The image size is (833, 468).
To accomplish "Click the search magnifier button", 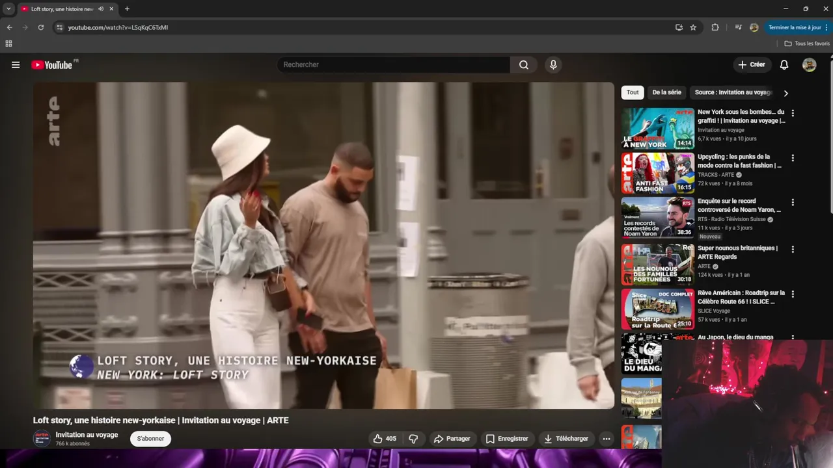I will pyautogui.click(x=524, y=65).
